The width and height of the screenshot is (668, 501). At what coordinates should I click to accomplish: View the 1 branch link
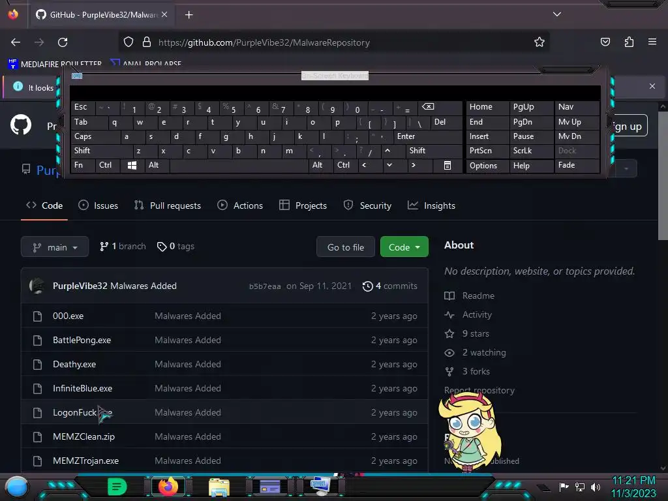(x=123, y=246)
